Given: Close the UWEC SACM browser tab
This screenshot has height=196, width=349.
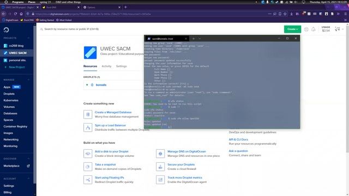Looking at the screenshot, I should pyautogui.click(x=38, y=7).
